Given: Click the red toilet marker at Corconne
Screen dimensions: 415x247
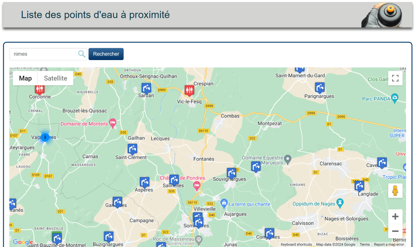Looking at the screenshot, I should pos(39,89).
